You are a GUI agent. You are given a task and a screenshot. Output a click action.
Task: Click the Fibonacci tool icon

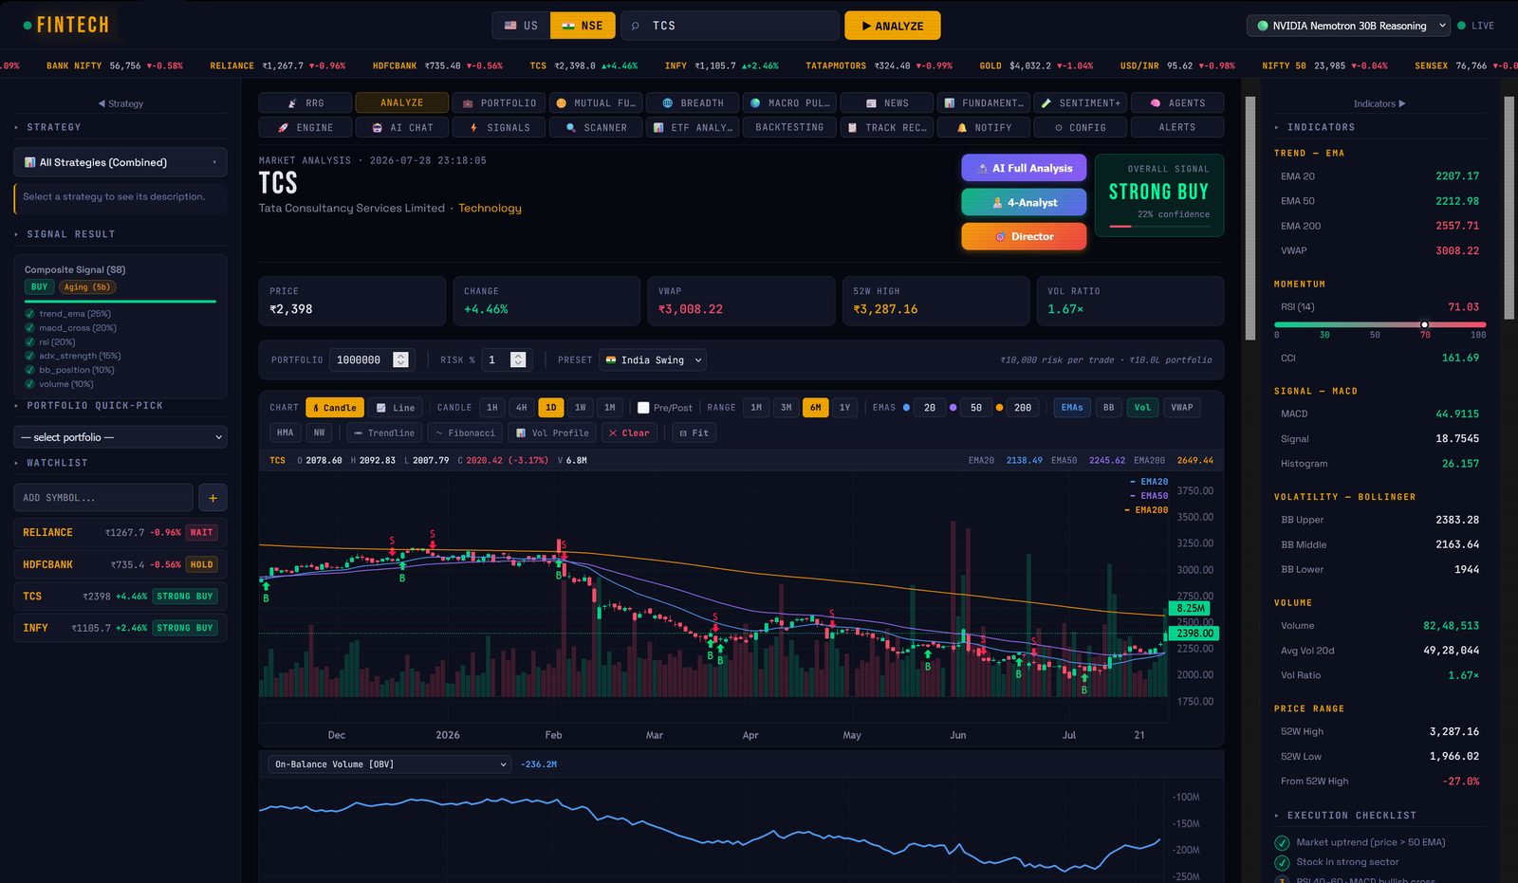[x=438, y=432]
